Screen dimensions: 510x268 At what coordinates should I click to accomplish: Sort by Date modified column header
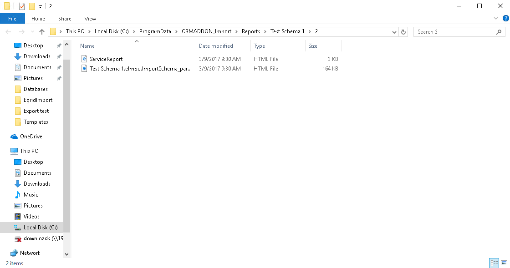click(x=224, y=46)
